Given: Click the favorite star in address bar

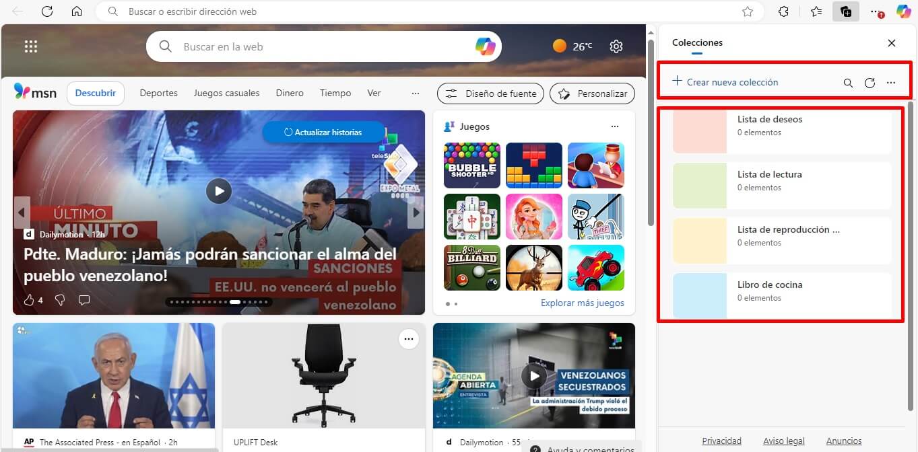Looking at the screenshot, I should [748, 11].
